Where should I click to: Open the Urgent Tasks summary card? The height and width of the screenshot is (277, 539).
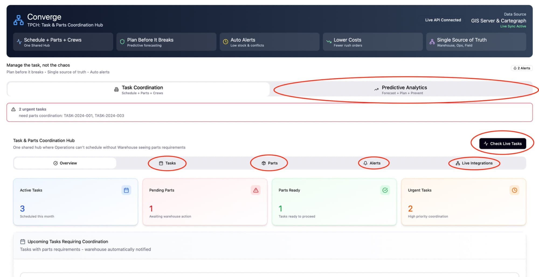(464, 202)
